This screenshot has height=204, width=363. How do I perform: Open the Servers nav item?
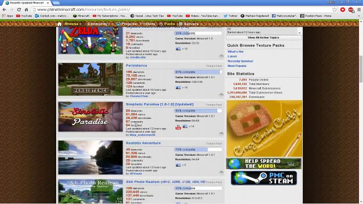tap(189, 24)
